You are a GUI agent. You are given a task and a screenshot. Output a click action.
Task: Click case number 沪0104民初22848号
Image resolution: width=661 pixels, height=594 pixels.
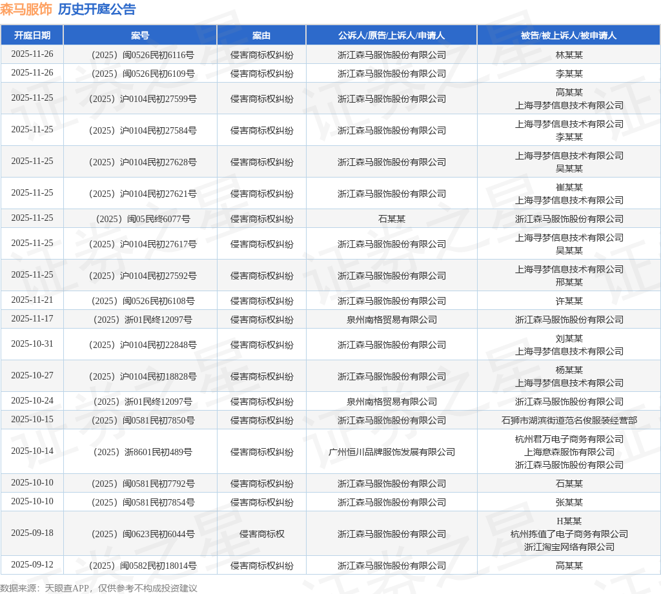pos(143,345)
